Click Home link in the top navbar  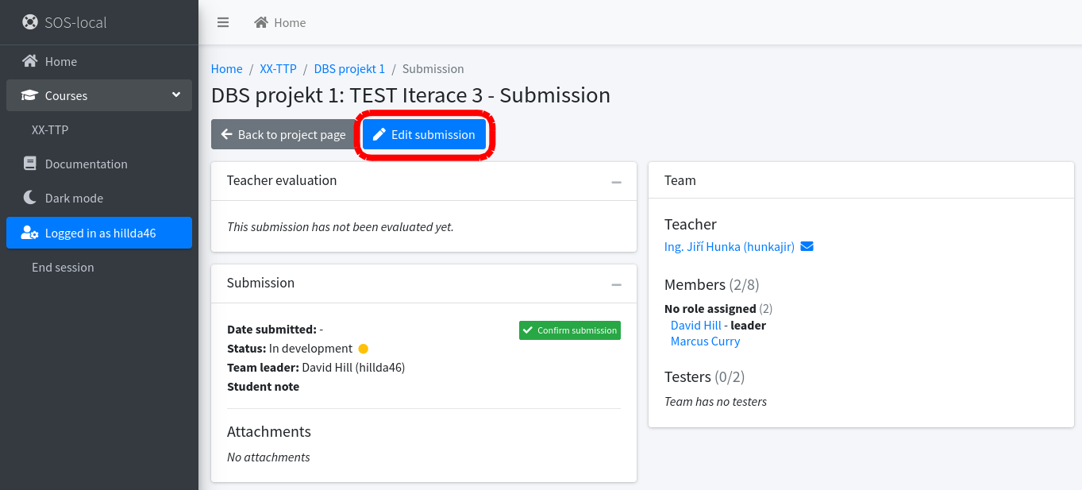click(279, 22)
